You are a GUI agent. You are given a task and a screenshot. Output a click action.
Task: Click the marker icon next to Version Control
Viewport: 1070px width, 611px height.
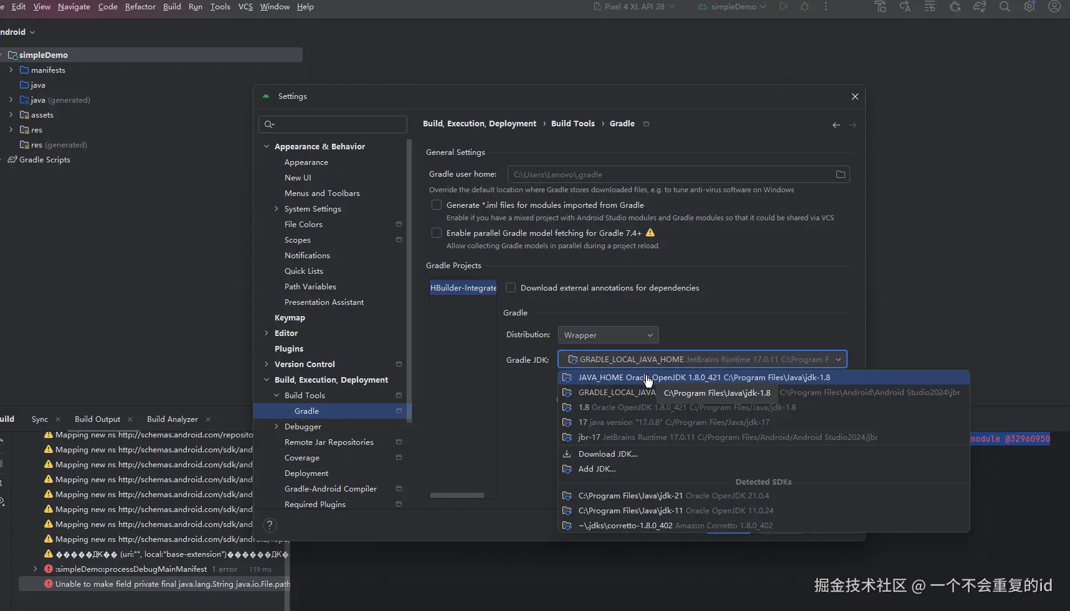[x=399, y=364]
